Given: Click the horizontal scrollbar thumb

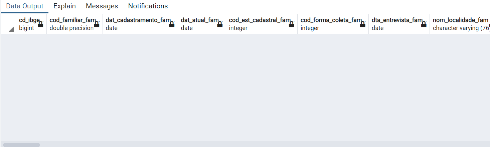Looking at the screenshot, I should point(21,145).
